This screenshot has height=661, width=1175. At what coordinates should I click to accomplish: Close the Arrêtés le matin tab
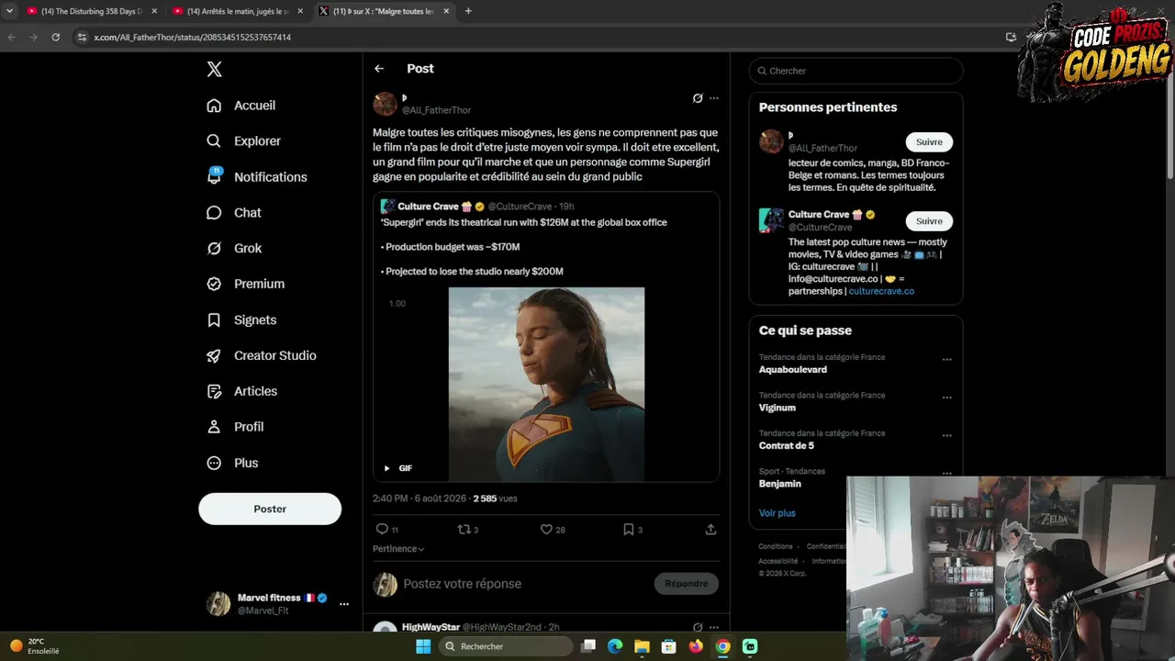coord(300,11)
